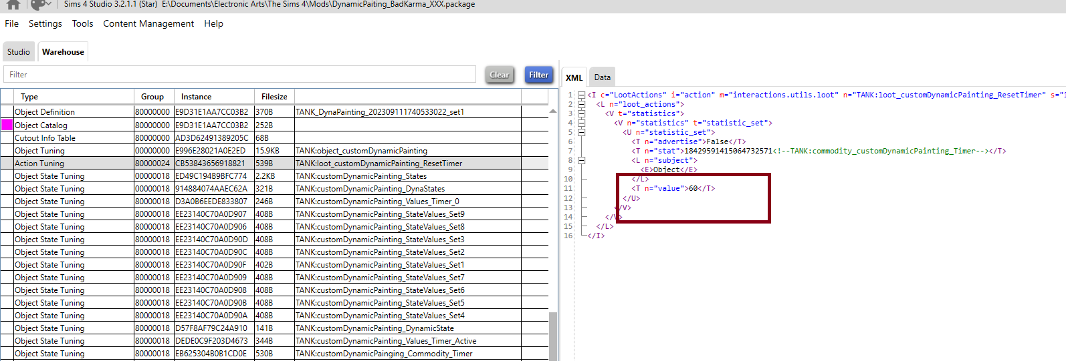The height and width of the screenshot is (361, 1066).
Task: Select the StateValues_Set8 row
Action: point(274,226)
